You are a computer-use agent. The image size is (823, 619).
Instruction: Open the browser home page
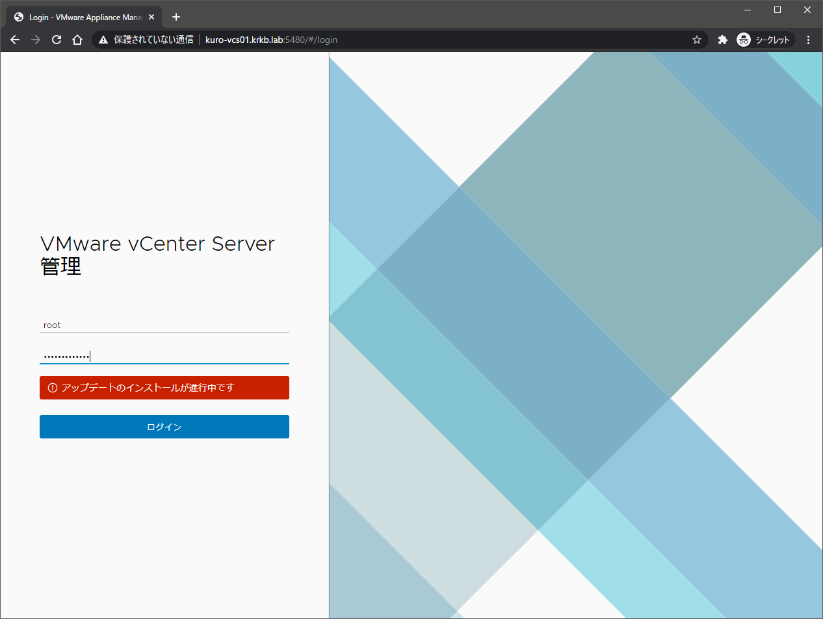[x=77, y=40]
